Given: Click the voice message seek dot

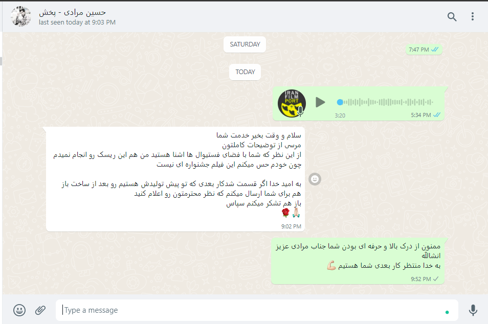Looking at the screenshot, I should pyautogui.click(x=340, y=102).
